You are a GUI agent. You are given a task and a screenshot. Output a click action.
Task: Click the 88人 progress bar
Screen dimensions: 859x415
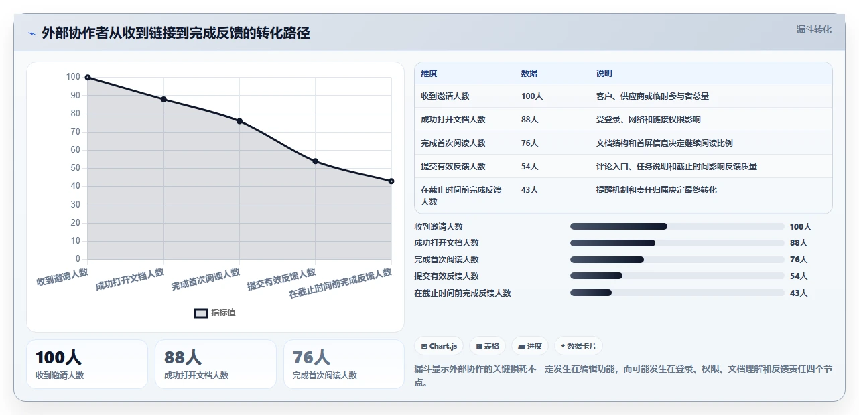pos(677,243)
